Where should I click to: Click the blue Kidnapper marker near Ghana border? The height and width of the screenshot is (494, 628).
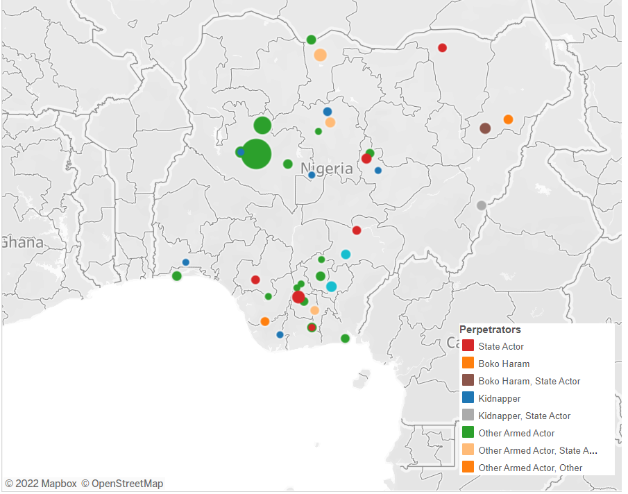tap(185, 262)
